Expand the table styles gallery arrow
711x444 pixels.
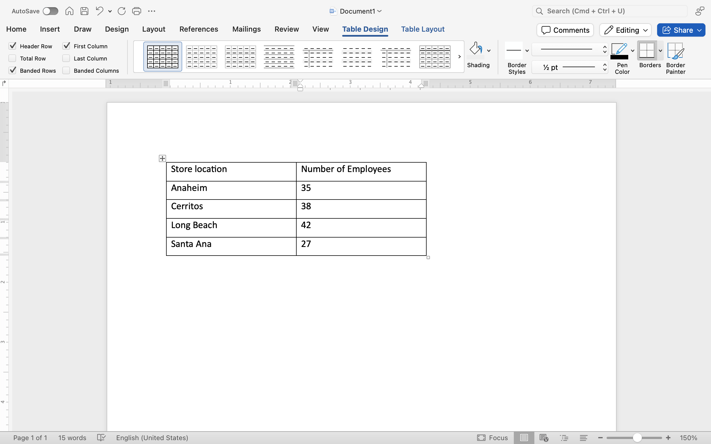point(459,57)
